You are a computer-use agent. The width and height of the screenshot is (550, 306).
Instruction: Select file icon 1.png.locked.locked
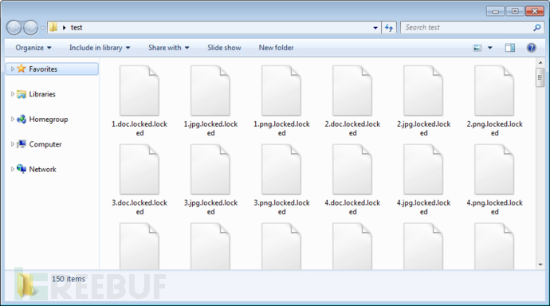281,91
